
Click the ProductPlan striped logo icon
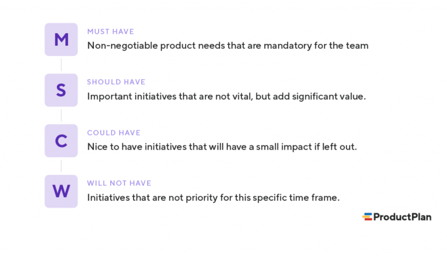(x=367, y=217)
